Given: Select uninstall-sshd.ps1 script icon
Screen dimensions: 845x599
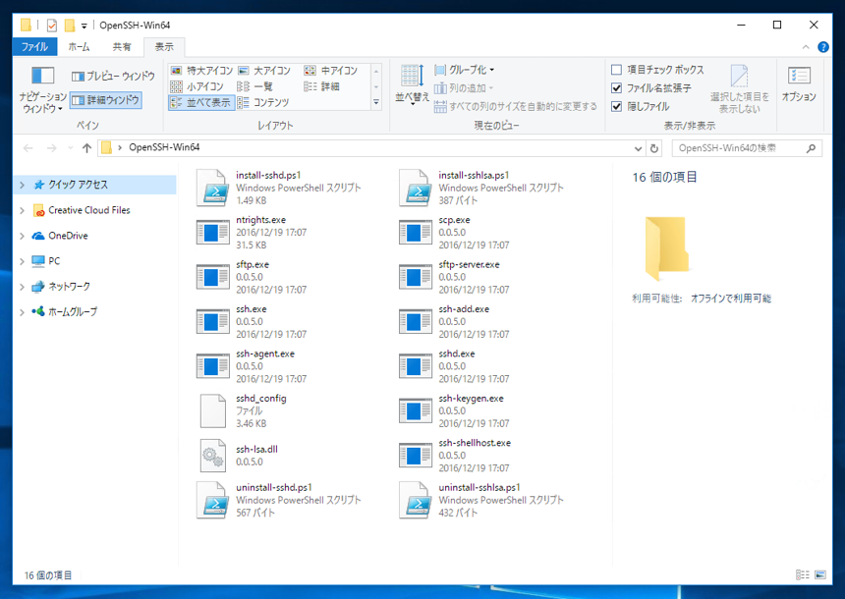Looking at the screenshot, I should 212,500.
